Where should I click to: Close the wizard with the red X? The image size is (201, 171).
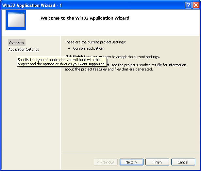click(196, 5)
